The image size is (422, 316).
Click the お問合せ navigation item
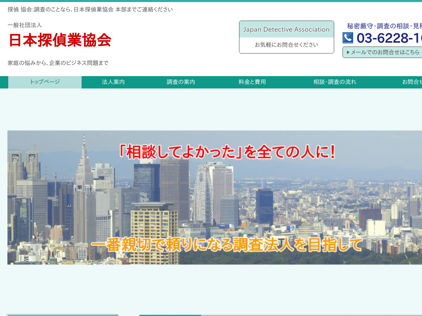click(411, 82)
